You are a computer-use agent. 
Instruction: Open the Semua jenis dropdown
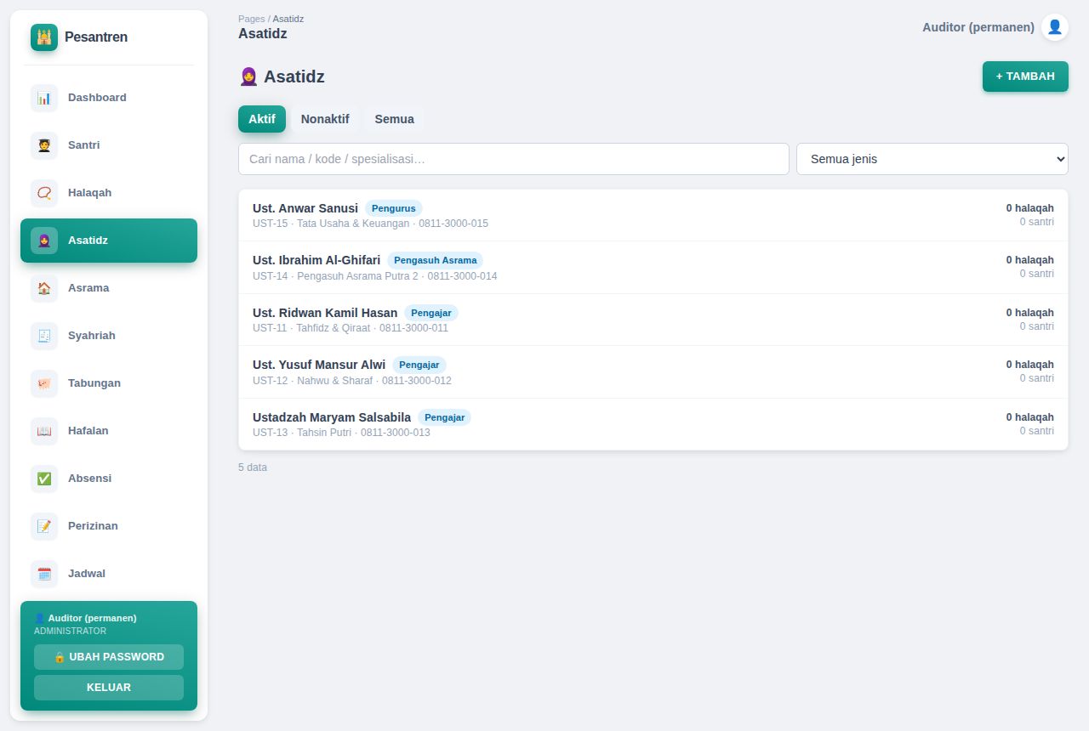[x=932, y=159]
